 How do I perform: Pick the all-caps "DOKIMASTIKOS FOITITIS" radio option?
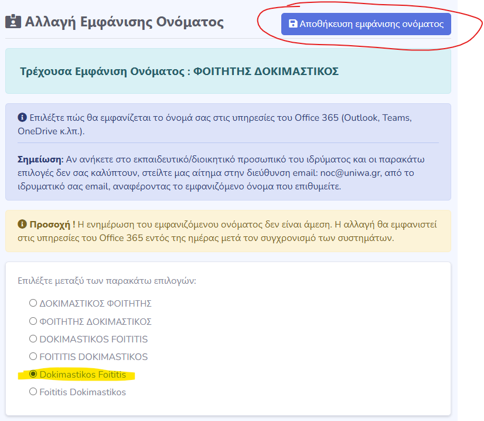coord(33,339)
